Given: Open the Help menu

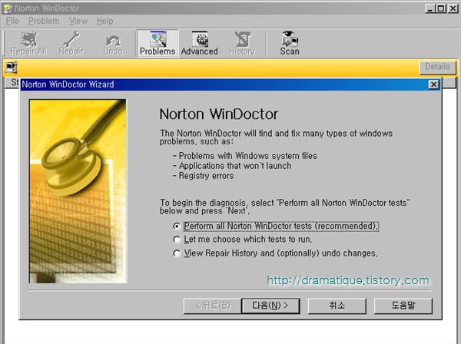Looking at the screenshot, I should (x=105, y=21).
